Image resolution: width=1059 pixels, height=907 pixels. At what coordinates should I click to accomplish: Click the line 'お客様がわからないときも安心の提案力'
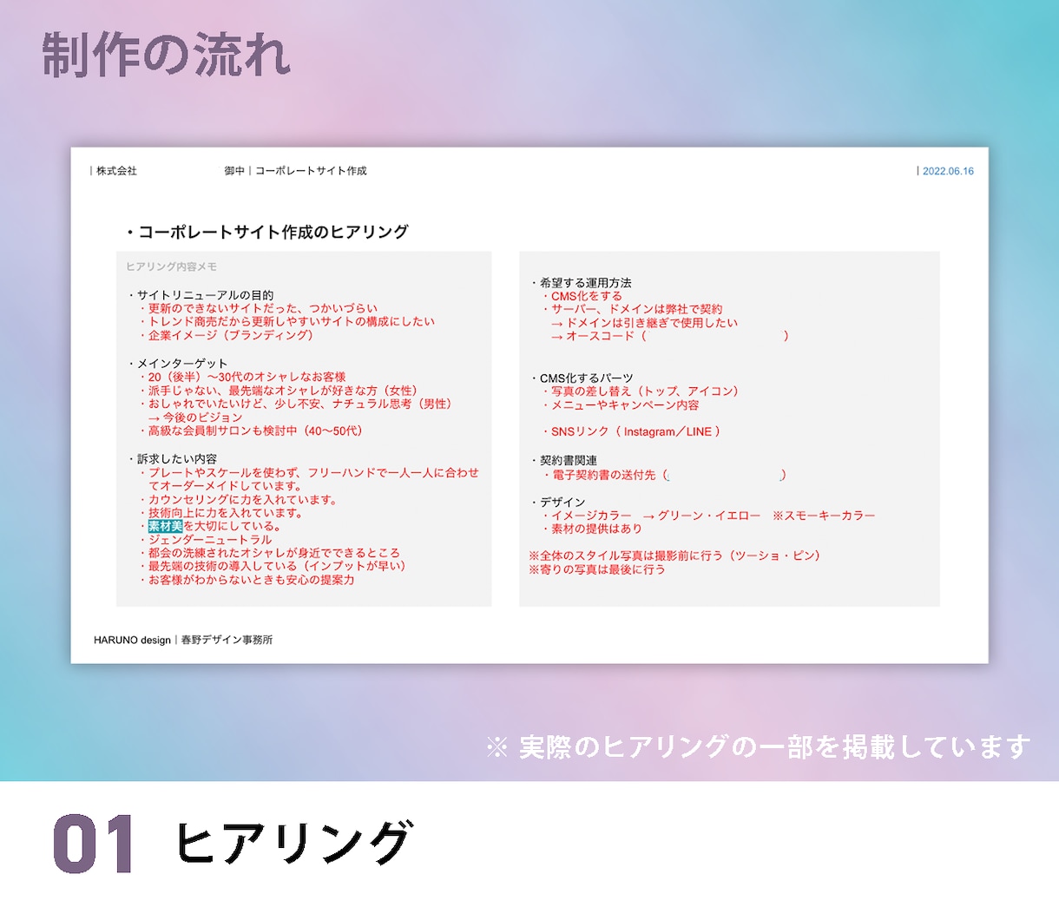[x=251, y=580]
